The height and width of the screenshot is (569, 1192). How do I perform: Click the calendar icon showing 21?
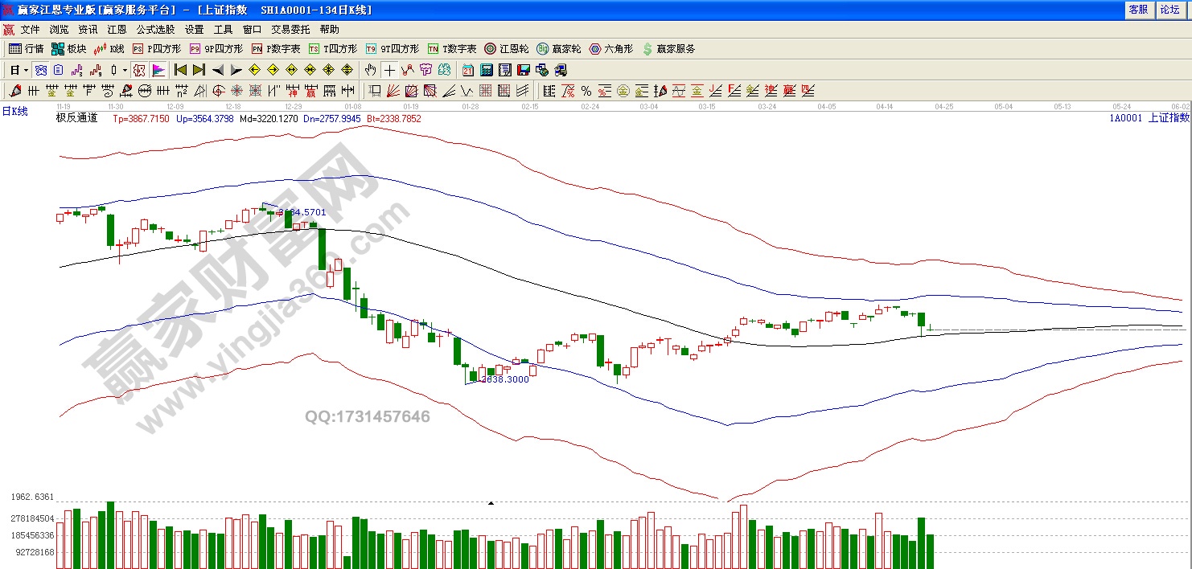click(468, 70)
